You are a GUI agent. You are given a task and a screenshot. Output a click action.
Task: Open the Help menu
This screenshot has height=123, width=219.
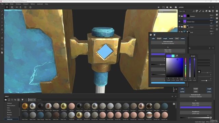pyautogui.click(x=47, y=4)
